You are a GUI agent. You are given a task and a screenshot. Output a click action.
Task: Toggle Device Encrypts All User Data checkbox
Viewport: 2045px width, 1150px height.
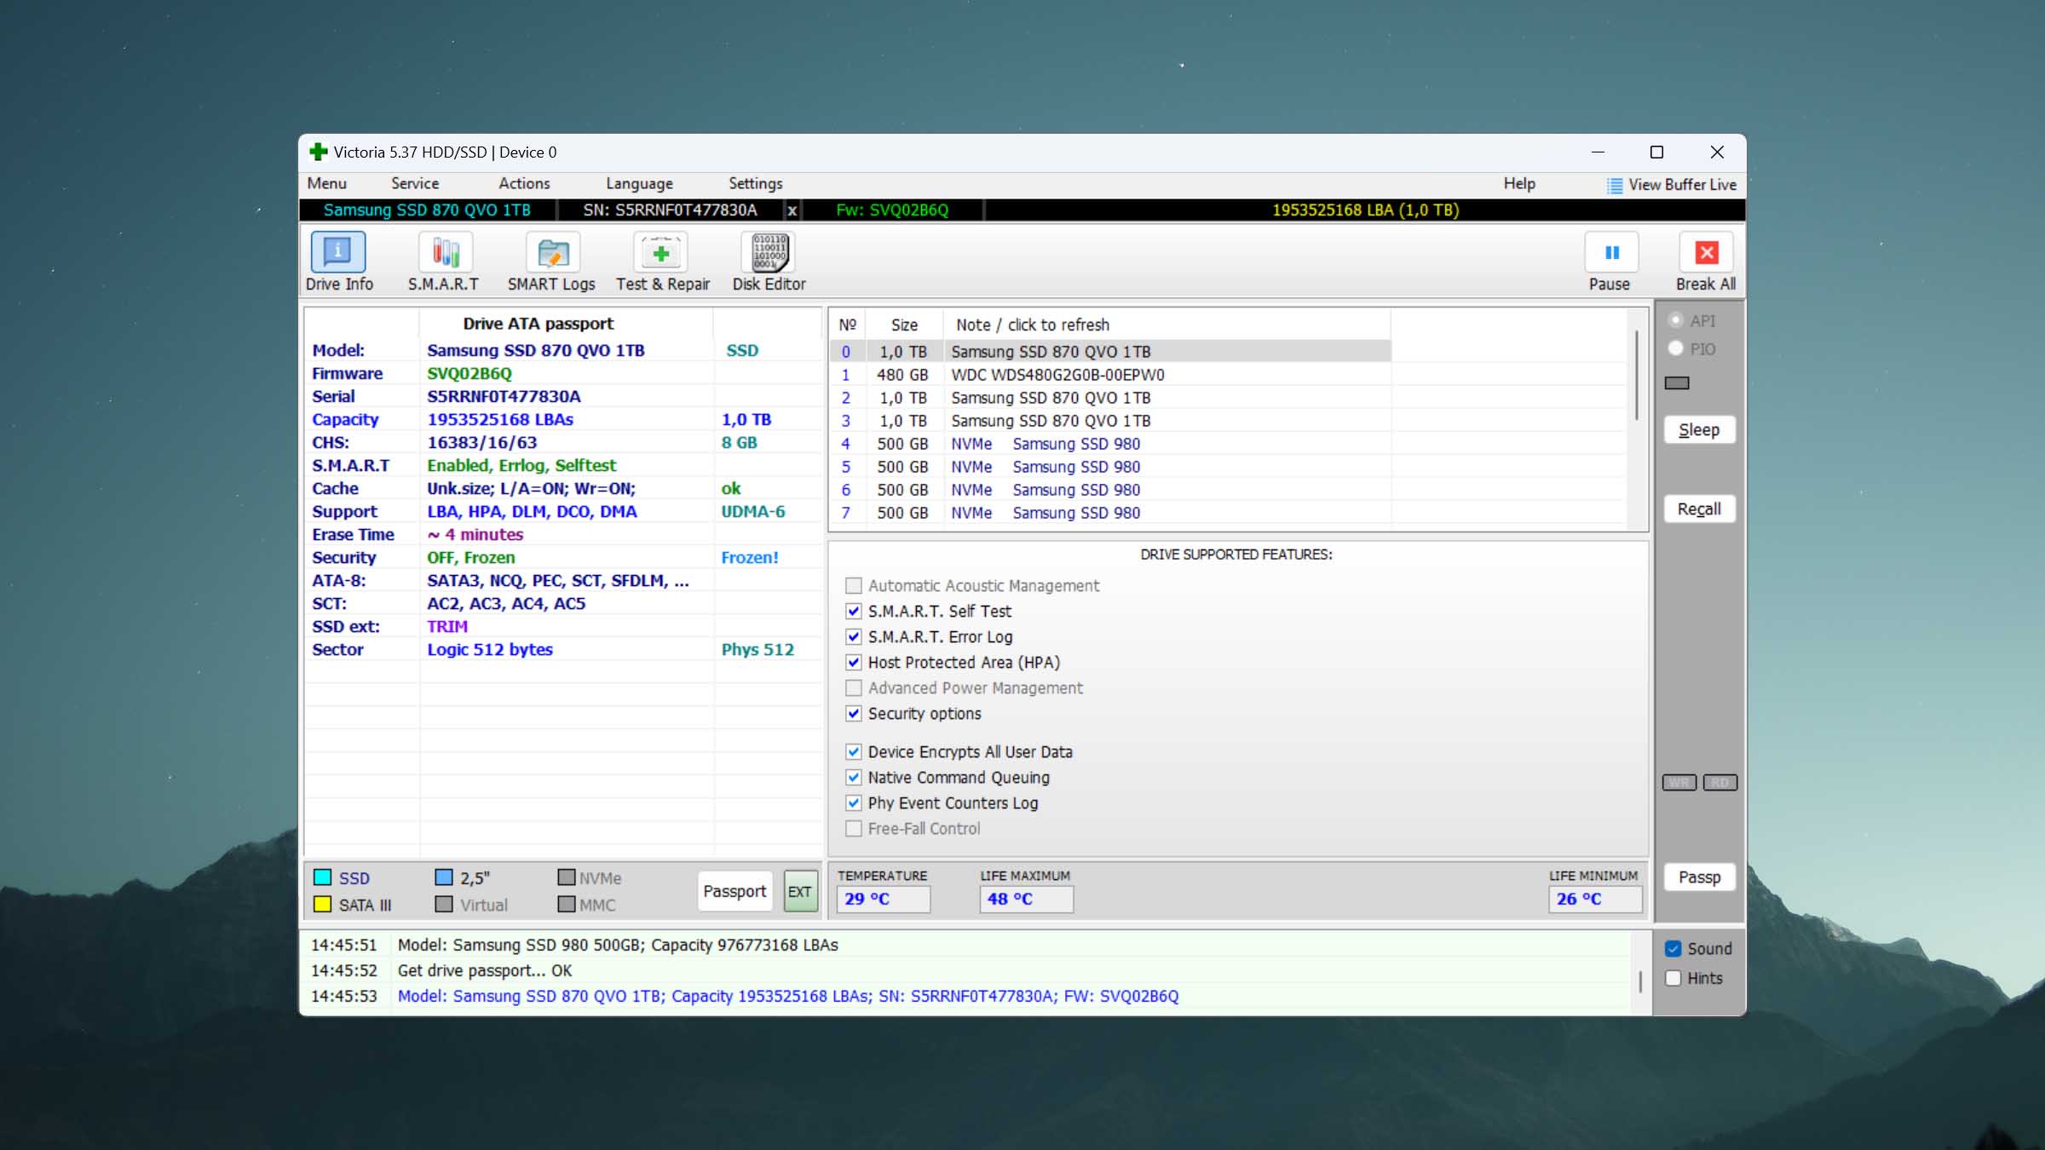point(853,751)
